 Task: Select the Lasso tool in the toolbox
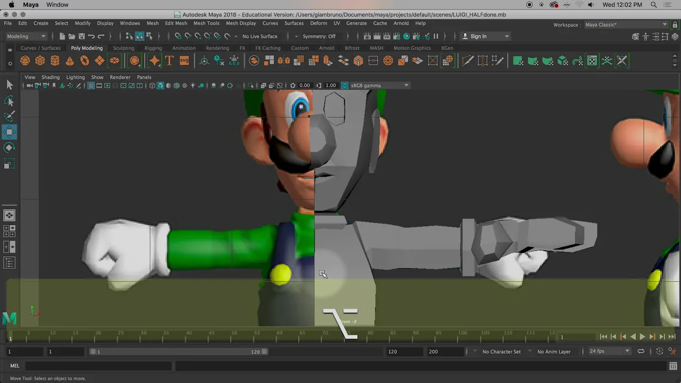[x=9, y=101]
